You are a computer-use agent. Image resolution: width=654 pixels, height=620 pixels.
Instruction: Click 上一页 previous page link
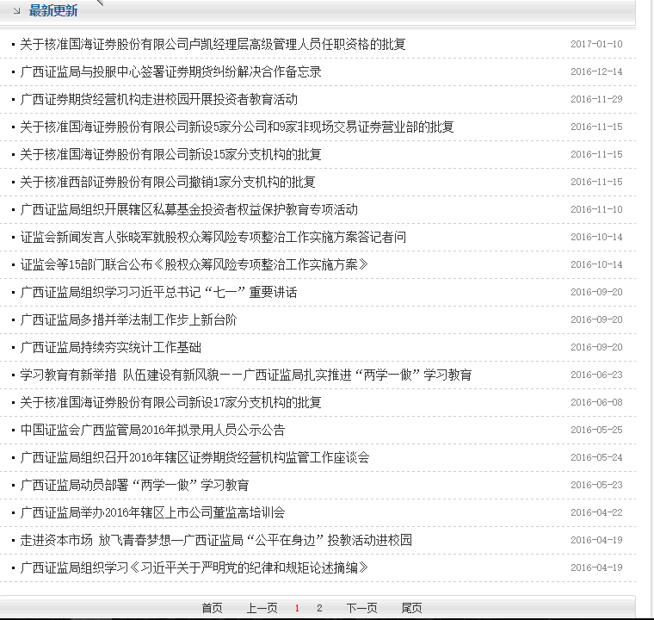tap(262, 608)
